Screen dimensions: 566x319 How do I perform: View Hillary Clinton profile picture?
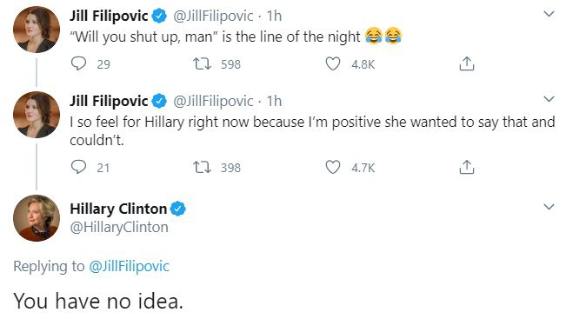[x=37, y=218]
